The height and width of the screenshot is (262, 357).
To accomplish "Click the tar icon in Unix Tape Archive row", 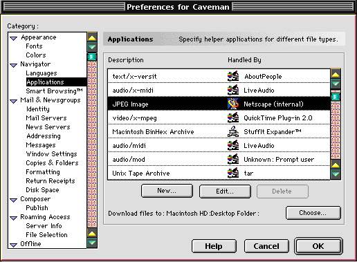I will tap(233, 173).
